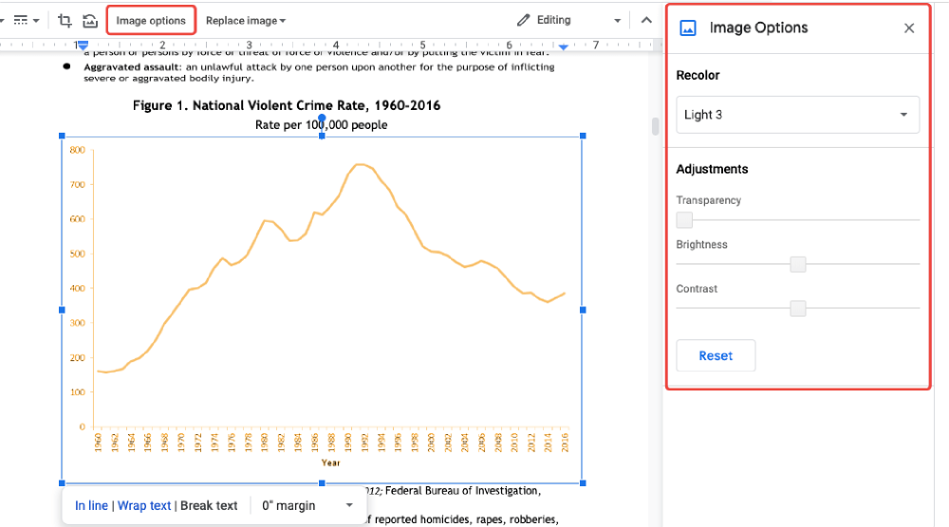Click the Brightness slider handle
This screenshot has width=949, height=527.
coord(798,264)
